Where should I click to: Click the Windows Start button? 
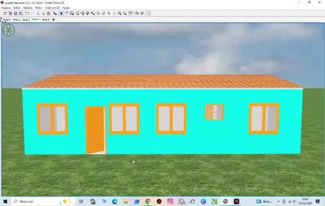6,201
